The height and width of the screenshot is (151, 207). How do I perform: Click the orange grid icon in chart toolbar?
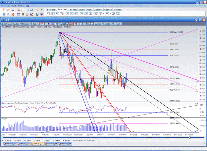coord(72,24)
